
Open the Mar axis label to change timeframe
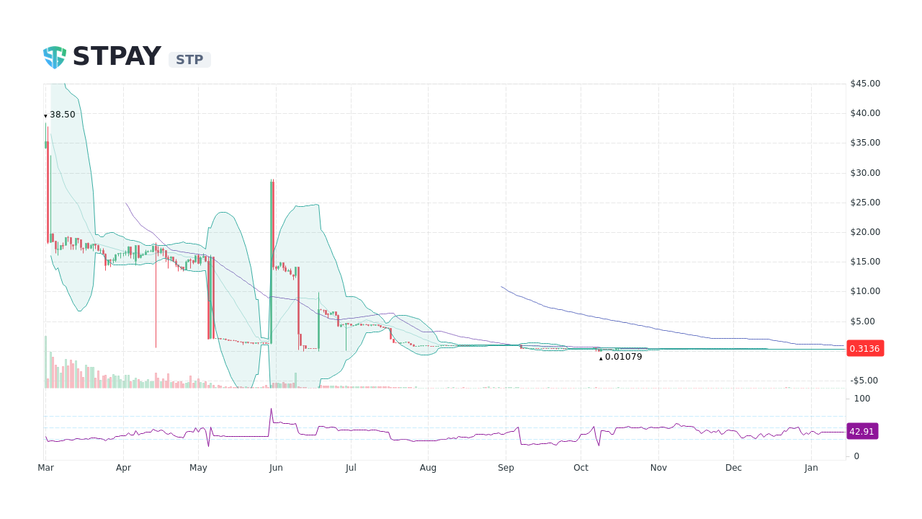(45, 468)
